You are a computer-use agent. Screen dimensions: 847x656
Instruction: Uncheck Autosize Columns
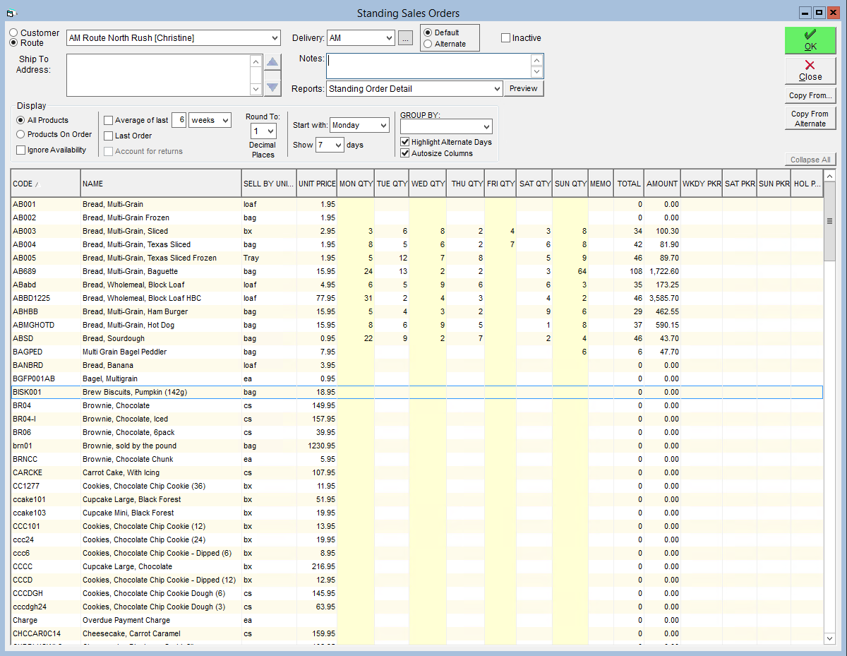point(404,153)
